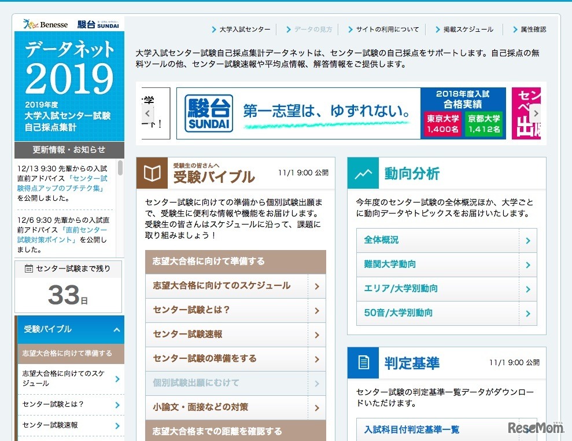Click arrow in 小論文・面接などの対策 row
This screenshot has height=441, width=572.
(x=316, y=408)
